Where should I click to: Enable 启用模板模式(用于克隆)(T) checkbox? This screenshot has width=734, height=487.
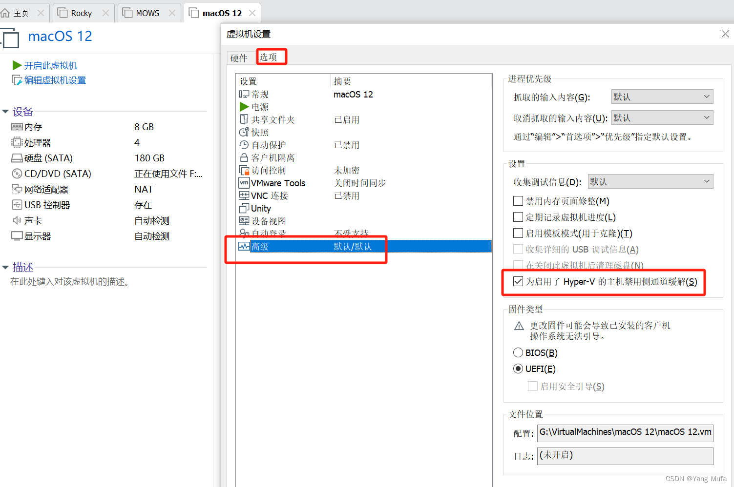point(518,233)
